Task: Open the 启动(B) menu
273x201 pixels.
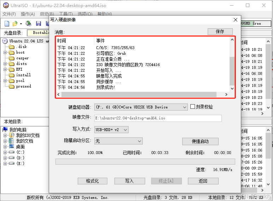Action: (x=47, y=14)
